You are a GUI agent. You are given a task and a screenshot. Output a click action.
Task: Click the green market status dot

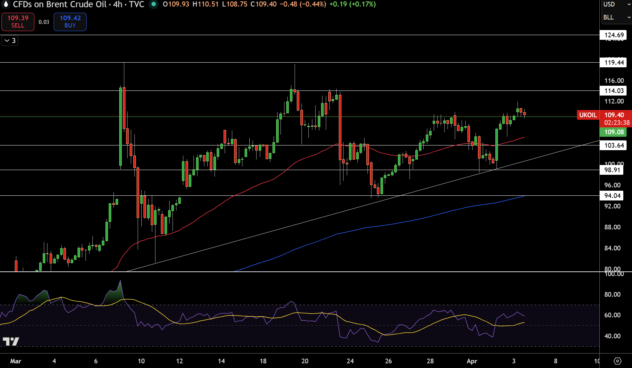point(154,4)
